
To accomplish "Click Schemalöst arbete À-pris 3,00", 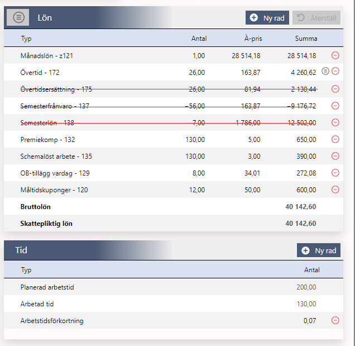I will (255, 157).
